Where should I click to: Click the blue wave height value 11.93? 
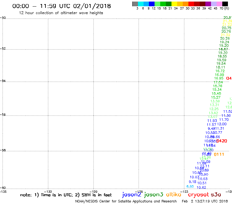[x=212, y=121]
